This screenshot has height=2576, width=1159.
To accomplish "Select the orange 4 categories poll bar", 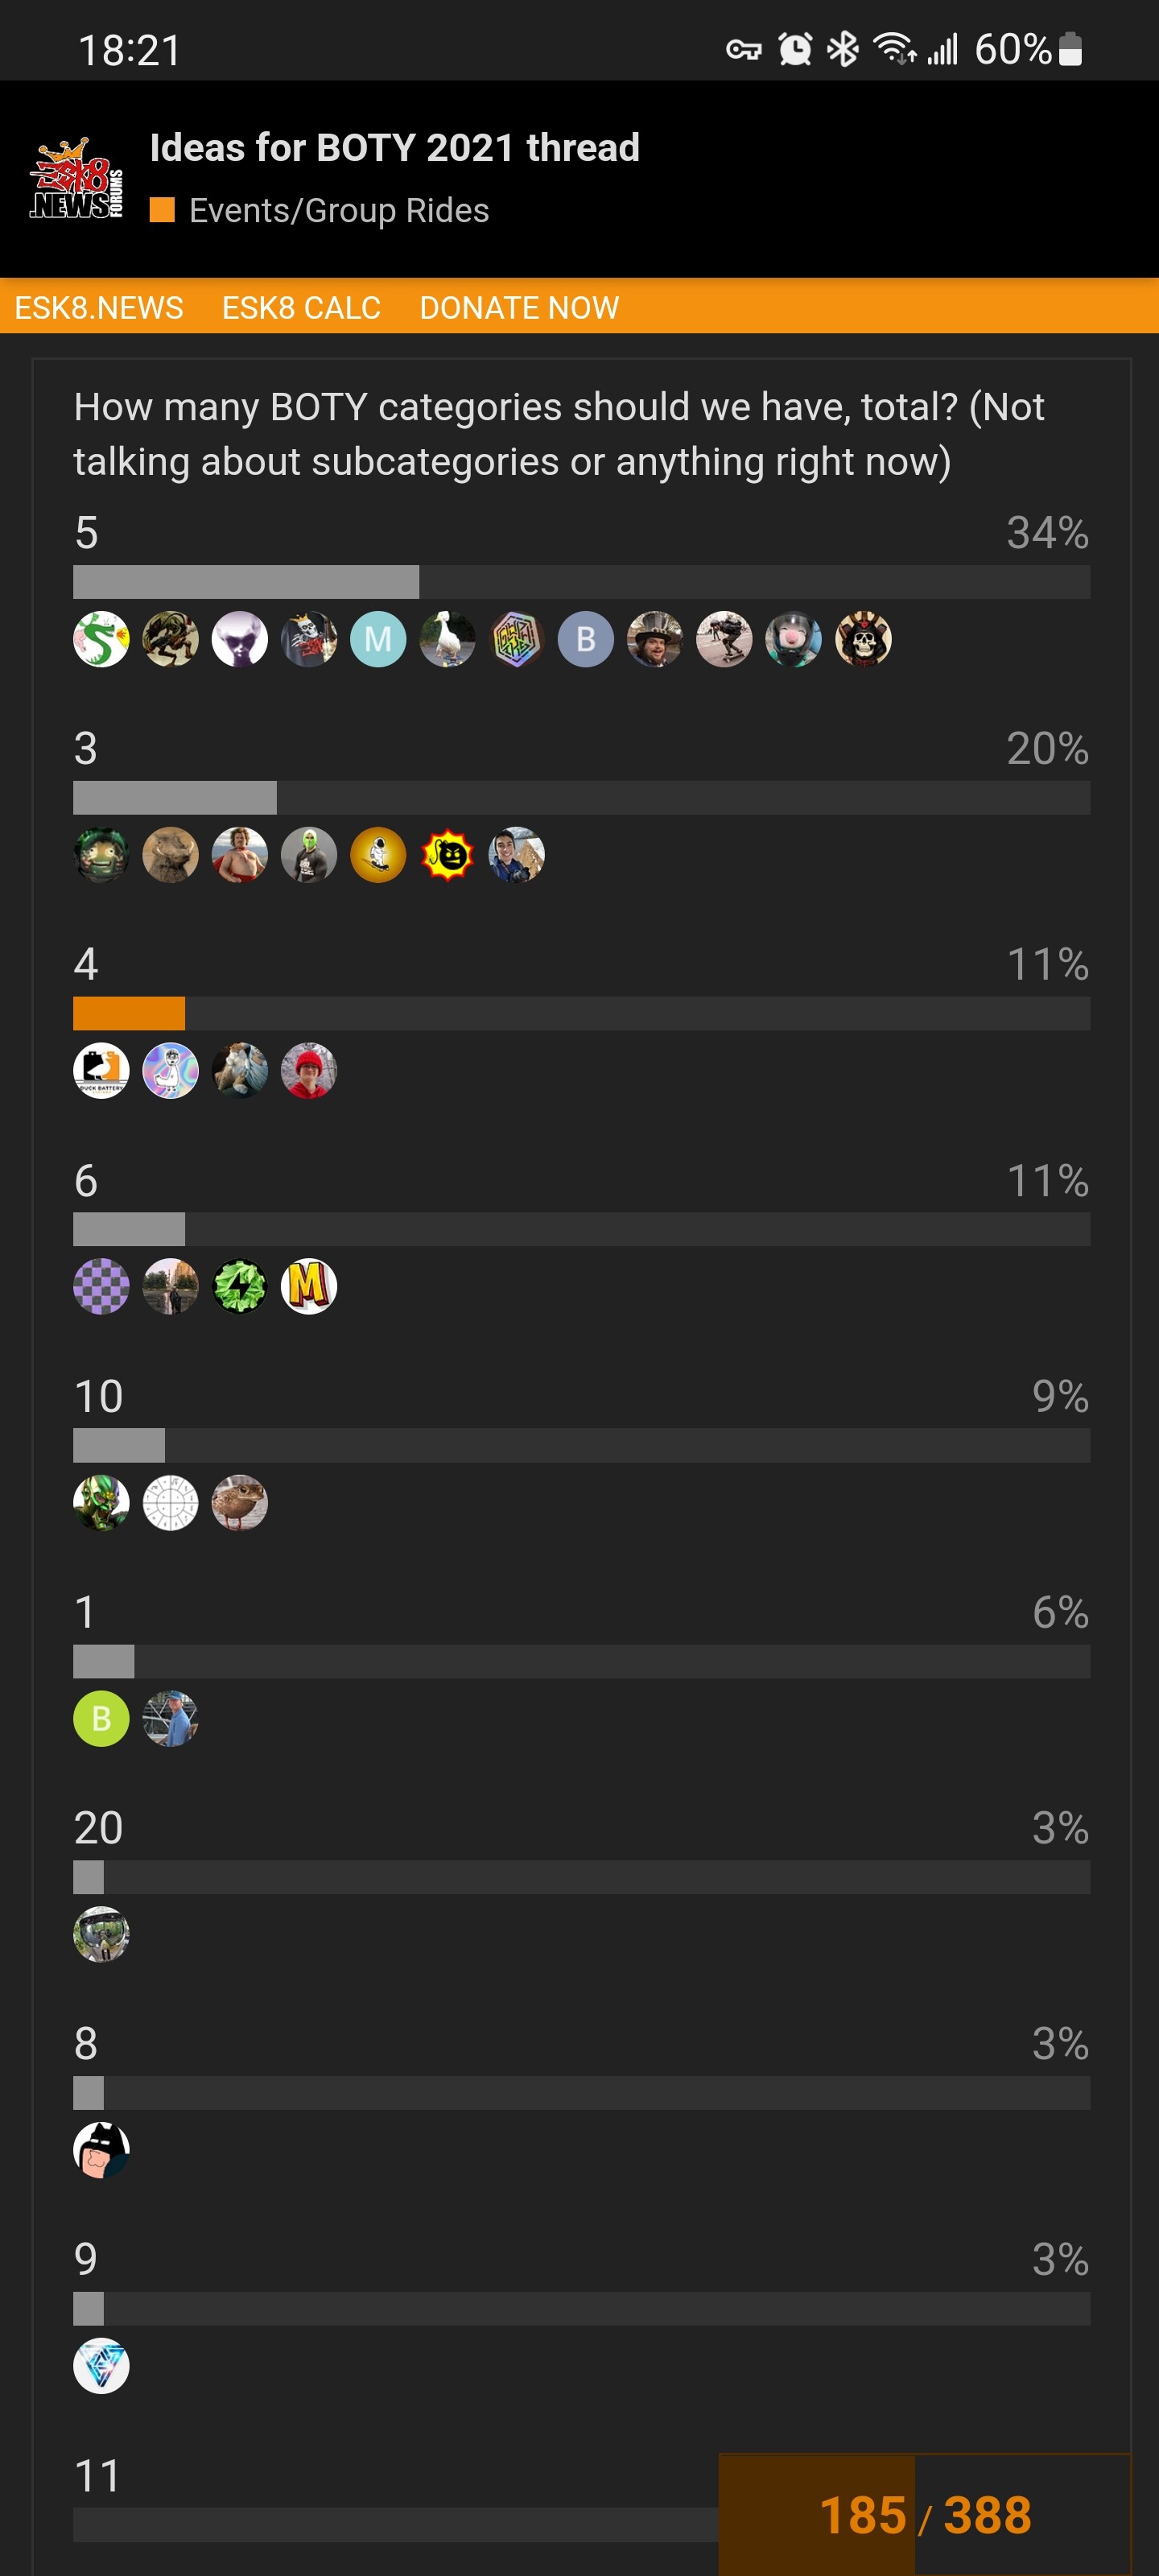I will [129, 1013].
